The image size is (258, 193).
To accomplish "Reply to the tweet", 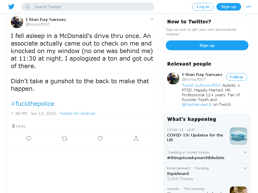I will click(29, 138).
